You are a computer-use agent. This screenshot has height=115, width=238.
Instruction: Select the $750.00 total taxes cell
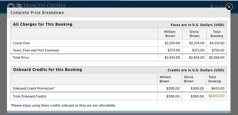218,50
